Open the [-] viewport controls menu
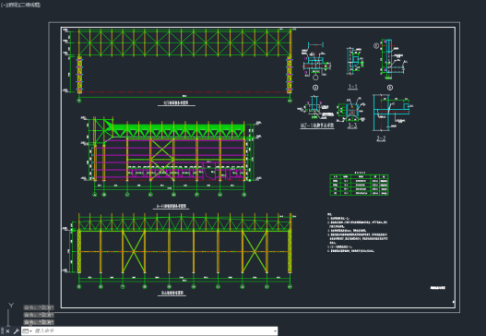Viewport: 486px width, 336px height. coord(2,5)
